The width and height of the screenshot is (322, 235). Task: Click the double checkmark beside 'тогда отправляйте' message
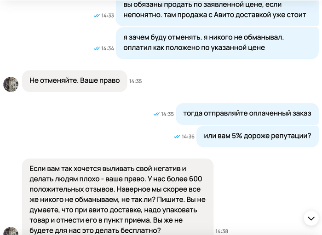pos(156,114)
